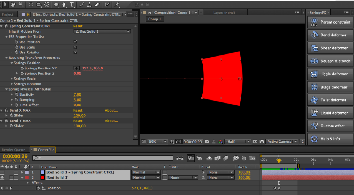
Task: Click the current time indicator on timeline ruler
Action: (x=279, y=160)
